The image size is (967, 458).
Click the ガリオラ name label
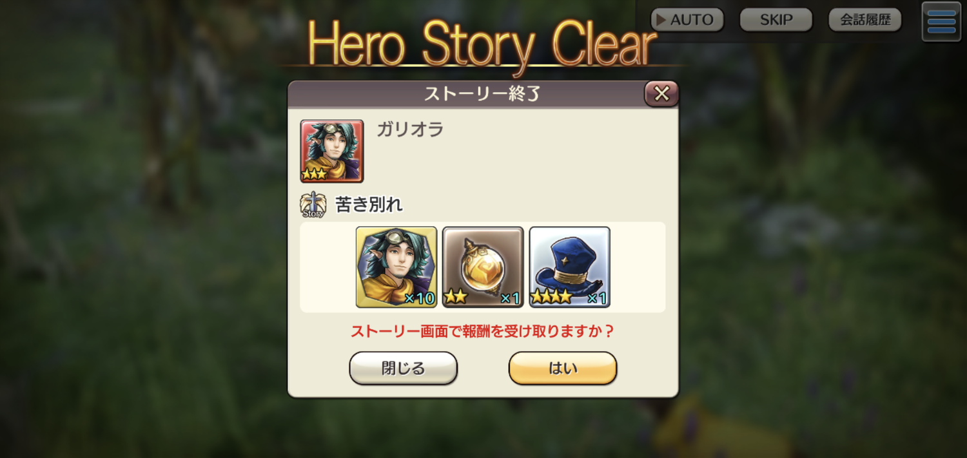point(410,129)
